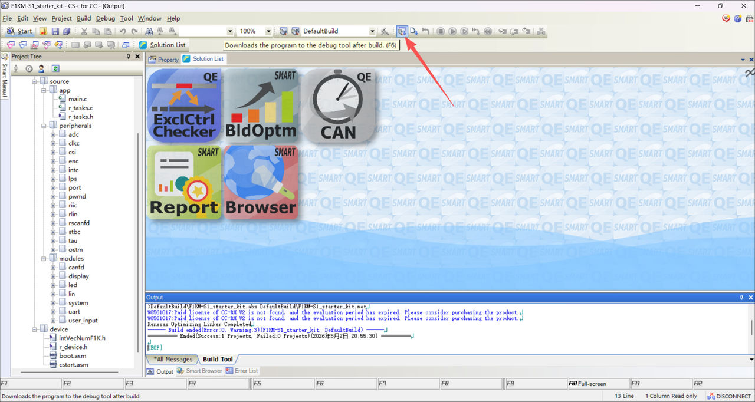Select r_tasks.h in Project Tree

[x=80, y=117]
